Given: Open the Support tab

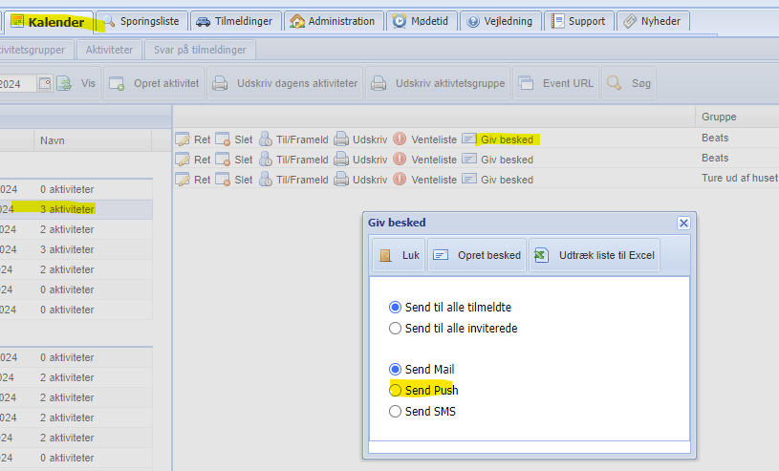Looking at the screenshot, I should [x=579, y=21].
